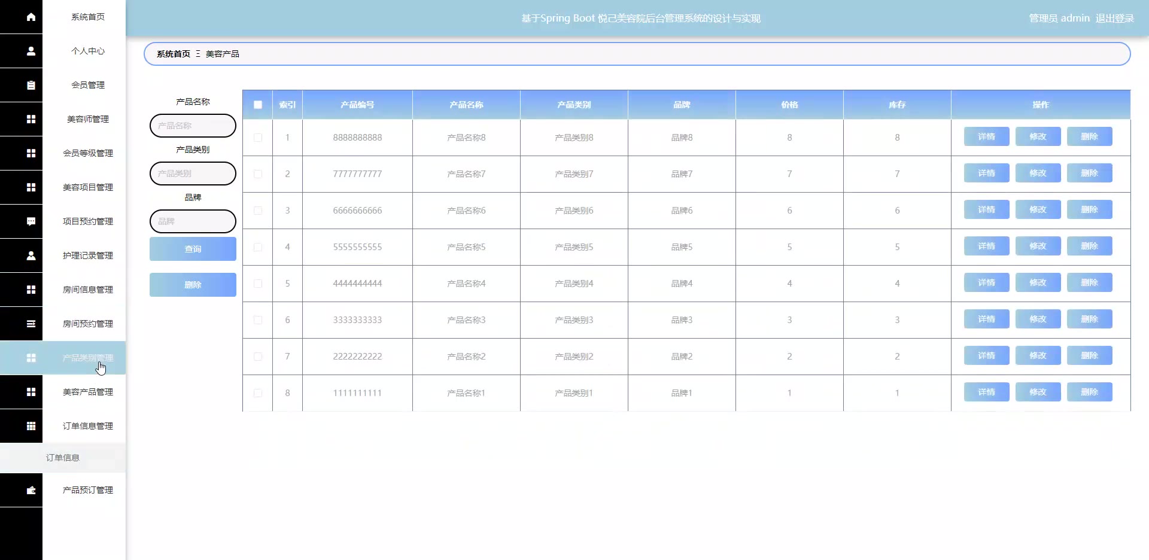Image resolution: width=1149 pixels, height=560 pixels.
Task: Click the grid icon beside 美容师管理
Action: pos(31,119)
